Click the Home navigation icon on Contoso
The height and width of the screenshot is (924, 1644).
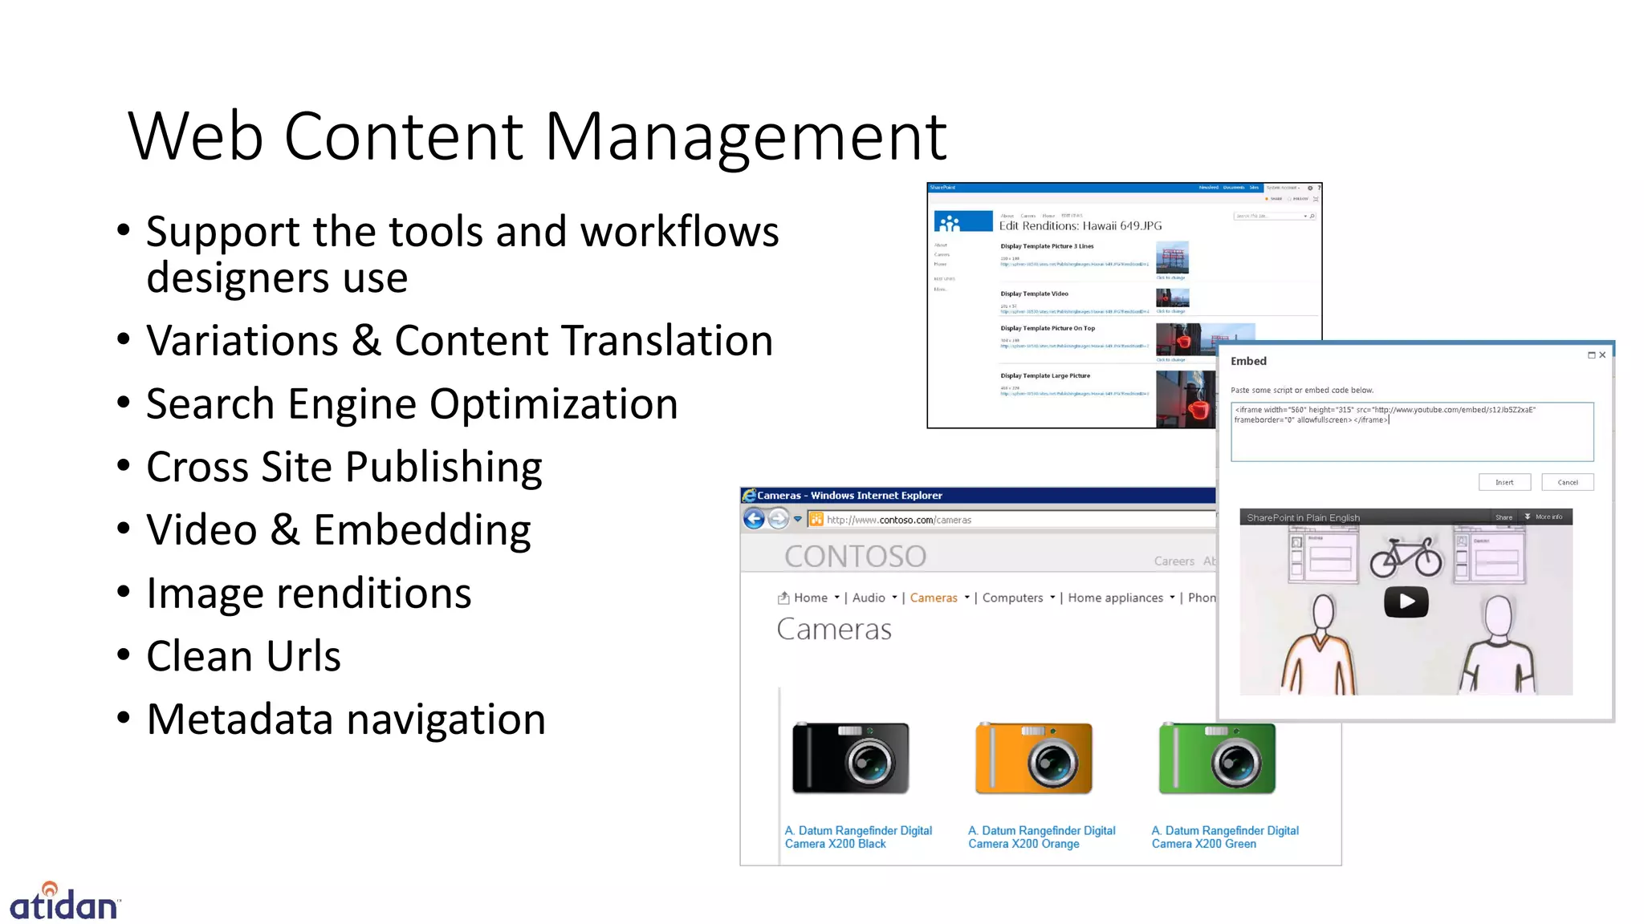[x=783, y=598]
